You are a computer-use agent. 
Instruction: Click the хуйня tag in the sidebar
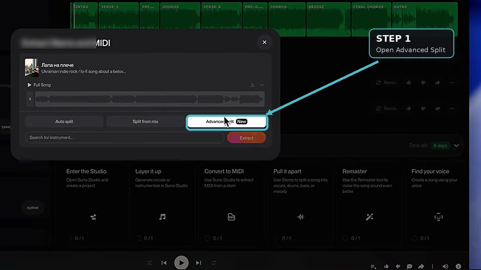[32, 208]
